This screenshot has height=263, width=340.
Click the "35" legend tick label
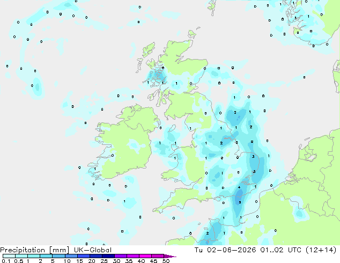pyautogui.click(x=129, y=261)
